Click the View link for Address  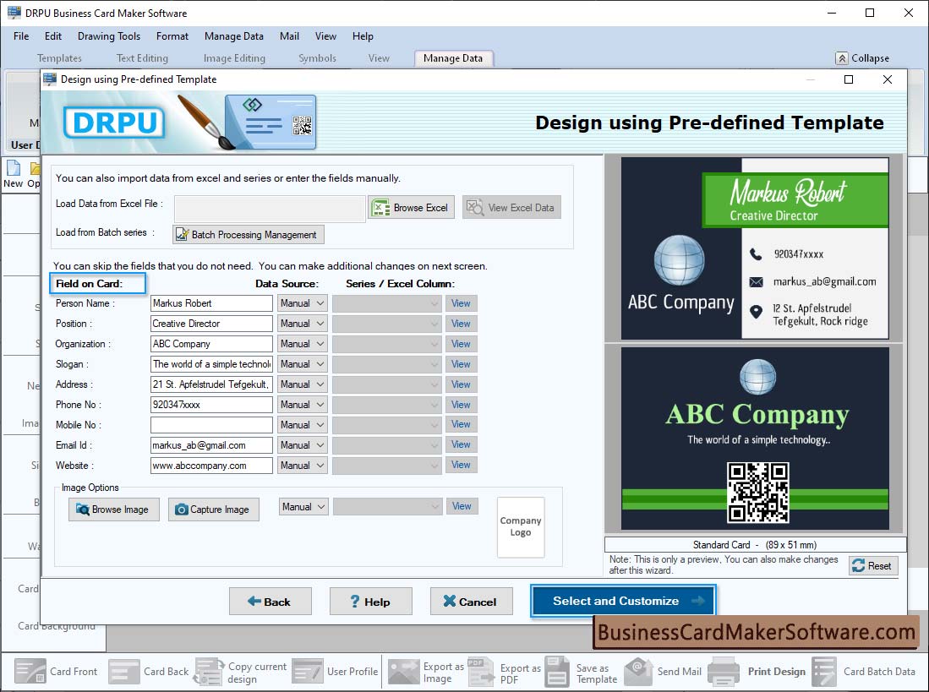(461, 384)
